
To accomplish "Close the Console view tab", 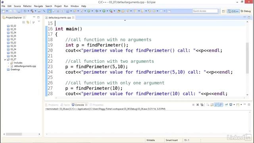I will pos(86,105).
